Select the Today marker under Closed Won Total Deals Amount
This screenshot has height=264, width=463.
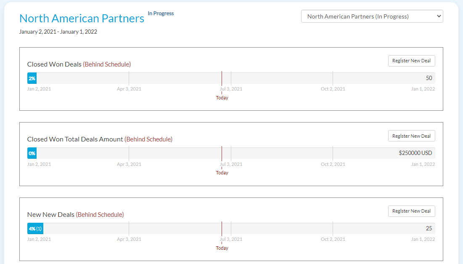(222, 173)
